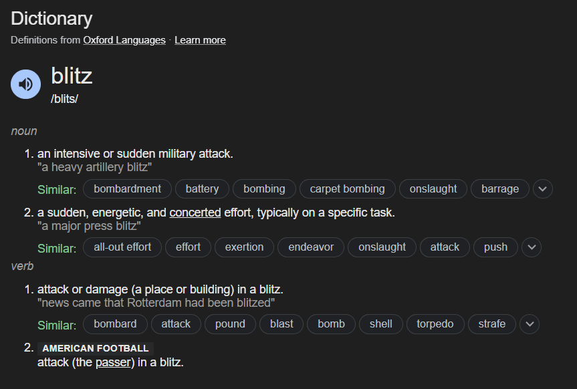Select the shell synonym chip
Screen dimensions: 577x389
pyautogui.click(x=381, y=324)
